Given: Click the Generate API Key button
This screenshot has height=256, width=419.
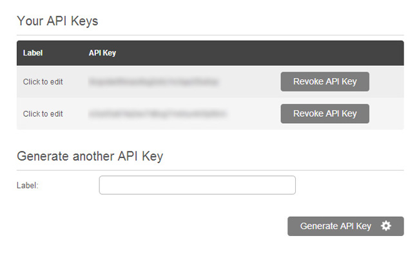Looking at the screenshot, I should click(346, 226).
